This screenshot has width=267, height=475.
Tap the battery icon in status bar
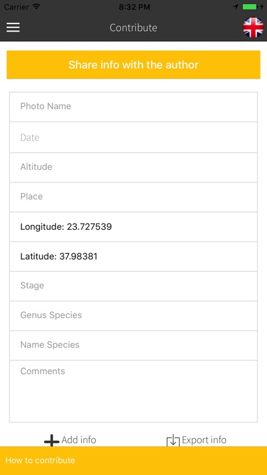(251, 7)
